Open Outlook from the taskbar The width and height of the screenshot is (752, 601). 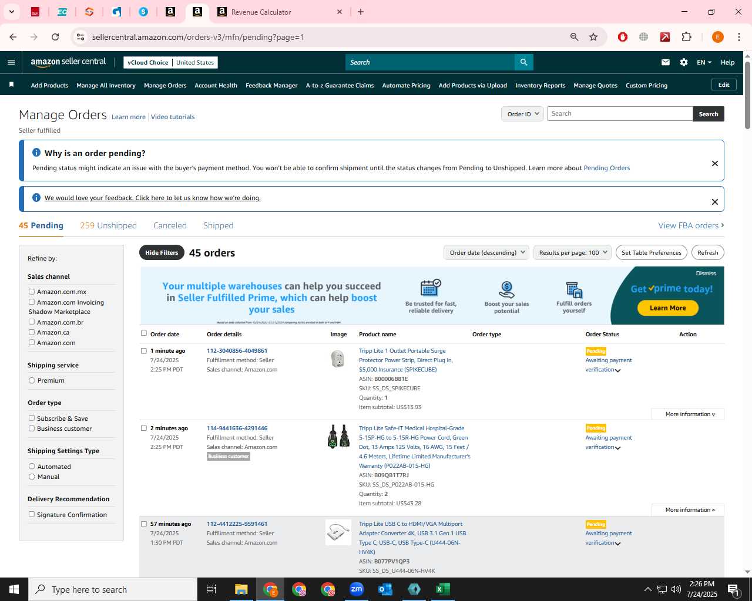tap(385, 589)
